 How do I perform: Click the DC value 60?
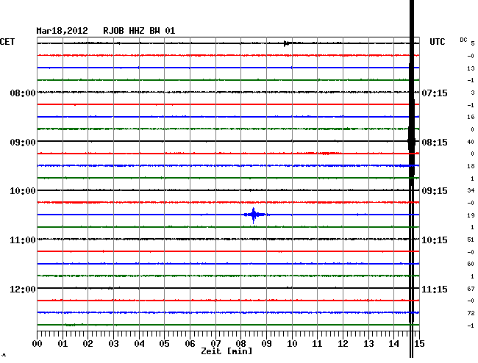[471, 264]
